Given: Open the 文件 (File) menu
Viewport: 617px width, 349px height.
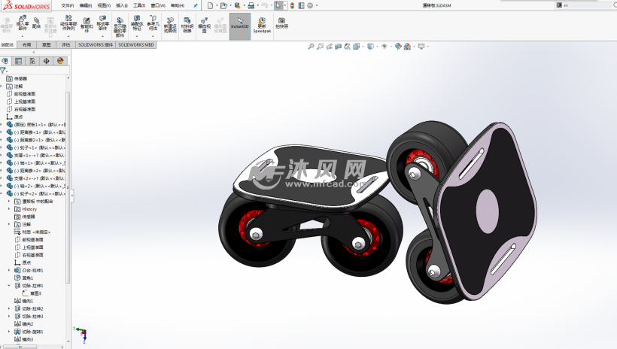Looking at the screenshot, I should tap(68, 5).
